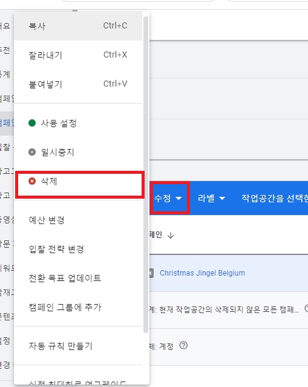Choose 사용 설정 (Enable) option

[78, 123]
